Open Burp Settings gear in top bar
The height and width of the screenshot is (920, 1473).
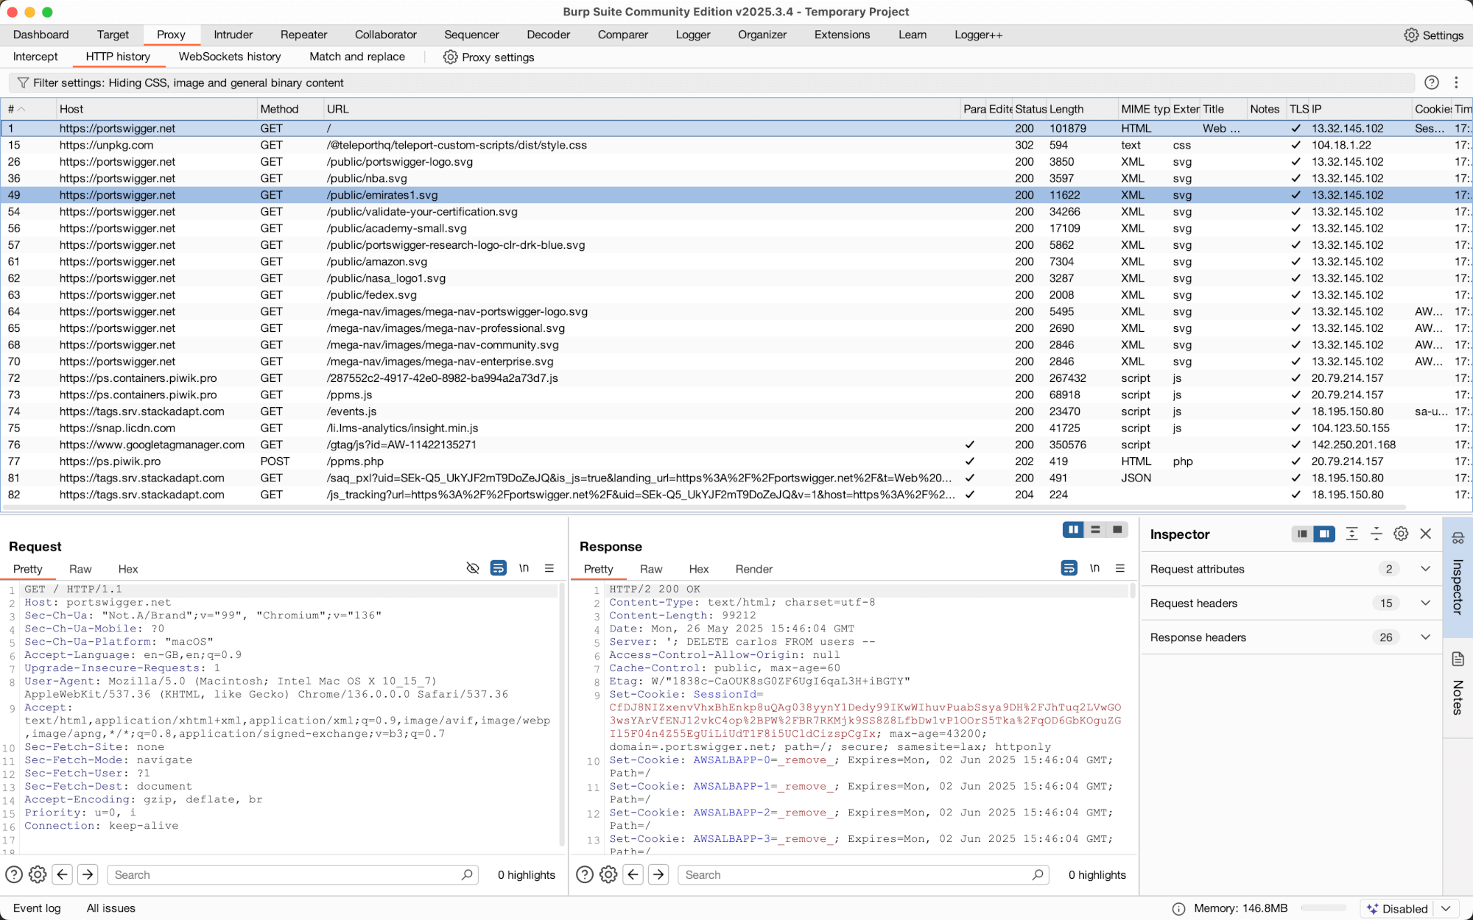(x=1432, y=35)
